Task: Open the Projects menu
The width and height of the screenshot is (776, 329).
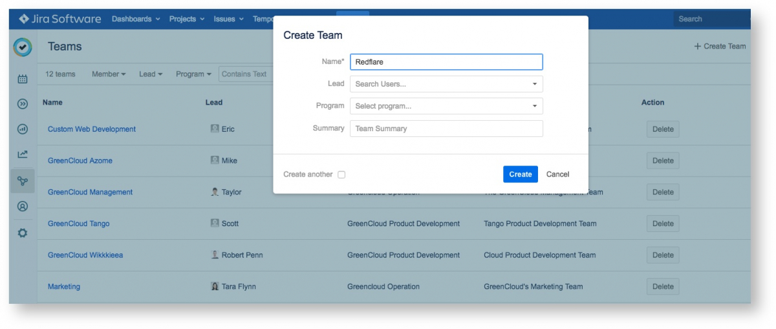Action: 187,19
